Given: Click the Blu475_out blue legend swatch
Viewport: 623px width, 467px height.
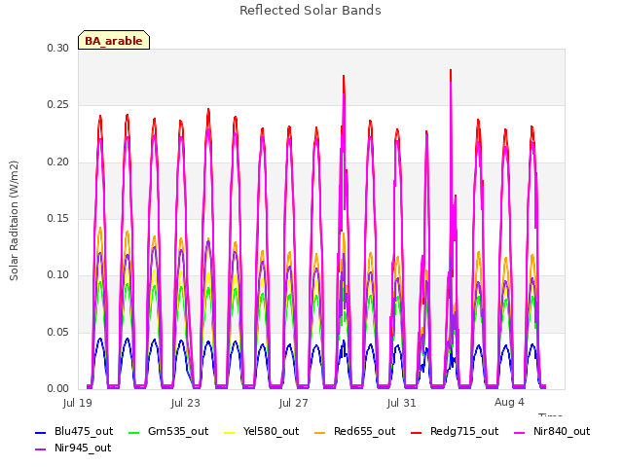Looking at the screenshot, I should [41, 432].
